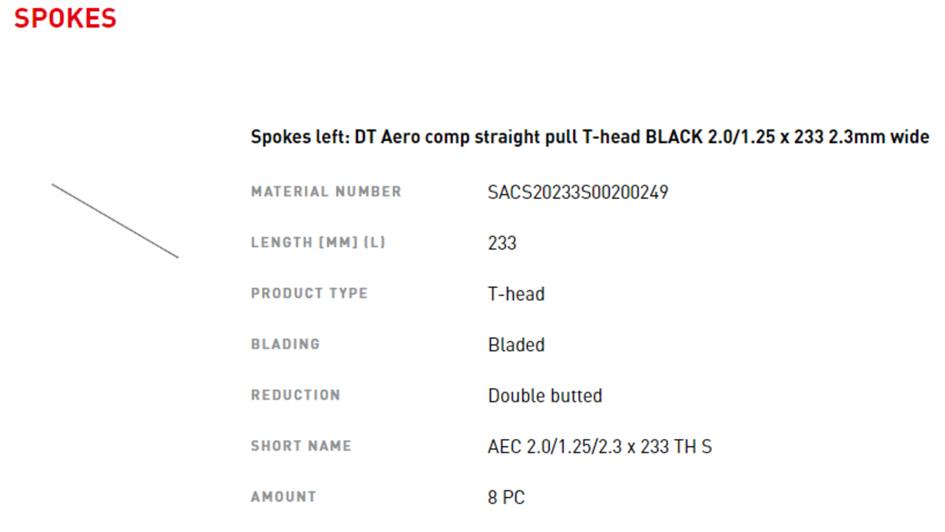Click the Double butted value
This screenshot has width=945, height=532.
545,396
